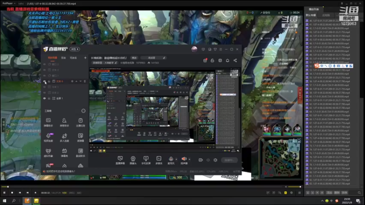
Task: Select the active orange scene tab
Action: 52,58
